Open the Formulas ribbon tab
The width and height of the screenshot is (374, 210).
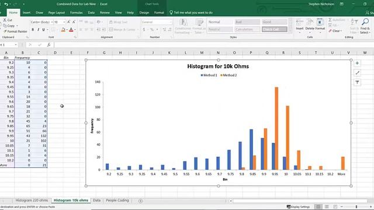click(77, 13)
